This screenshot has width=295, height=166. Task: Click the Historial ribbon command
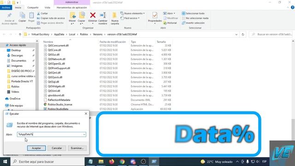pyautogui.click(x=170, y=23)
